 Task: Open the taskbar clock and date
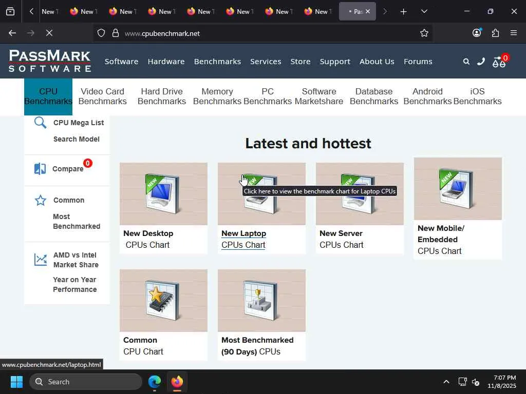(x=501, y=382)
